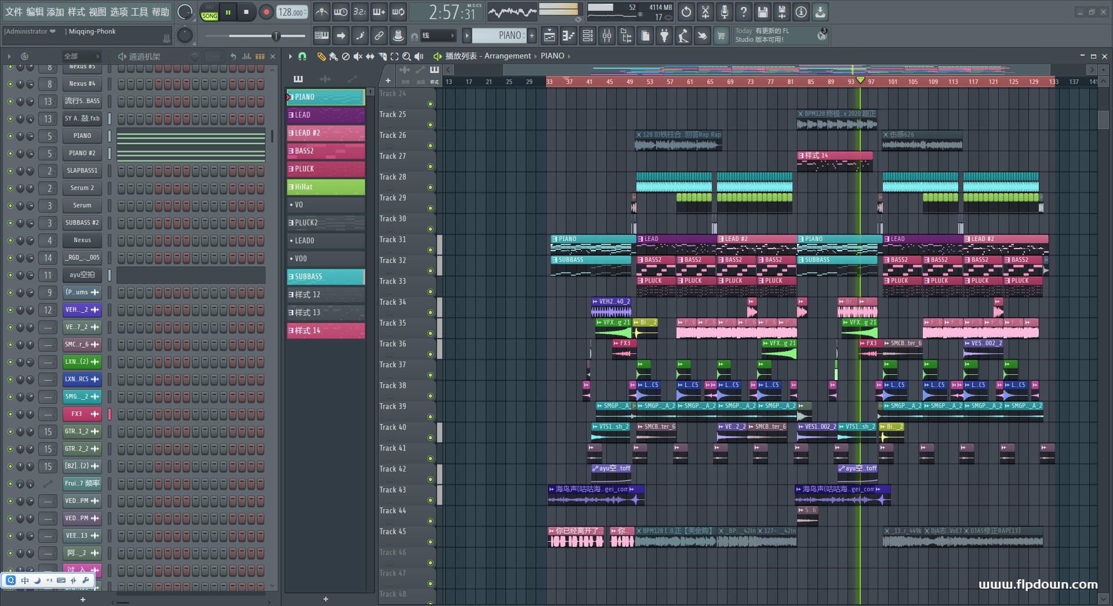Open the 工具 menu

[x=140, y=12]
